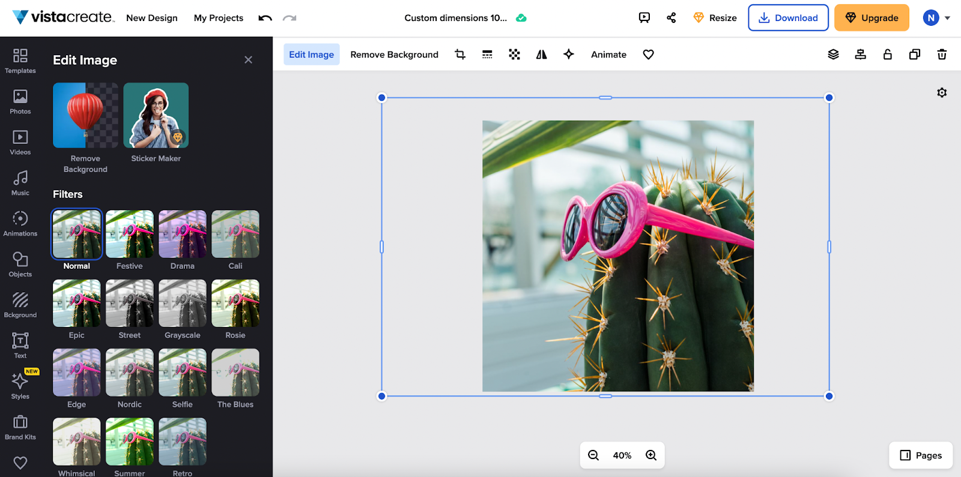
Task: Add image to favorites with heart icon
Action: point(648,55)
